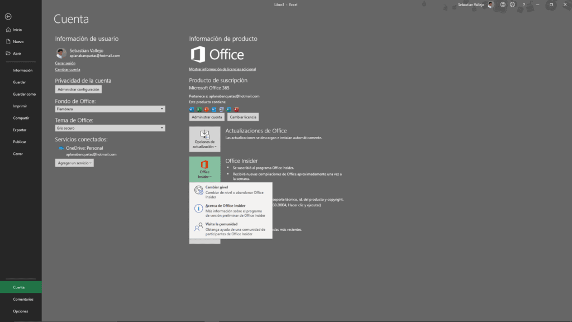Click the PowerPoint app icon

[207, 109]
